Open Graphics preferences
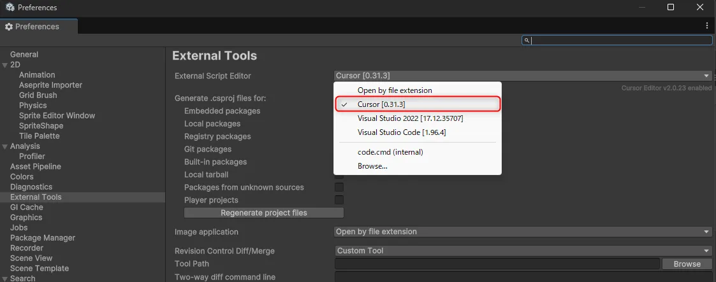The height and width of the screenshot is (282, 716). [x=26, y=218]
